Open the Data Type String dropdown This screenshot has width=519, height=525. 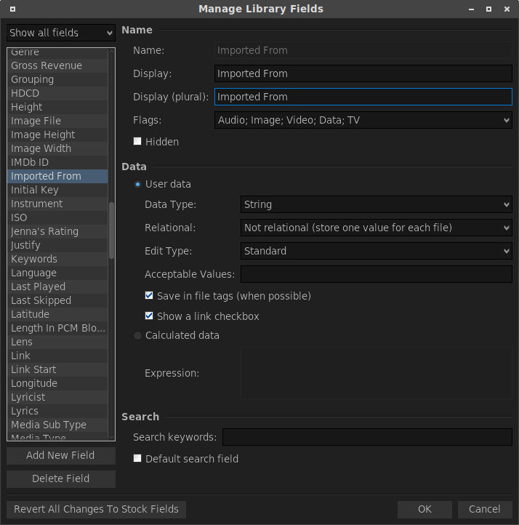[376, 205]
